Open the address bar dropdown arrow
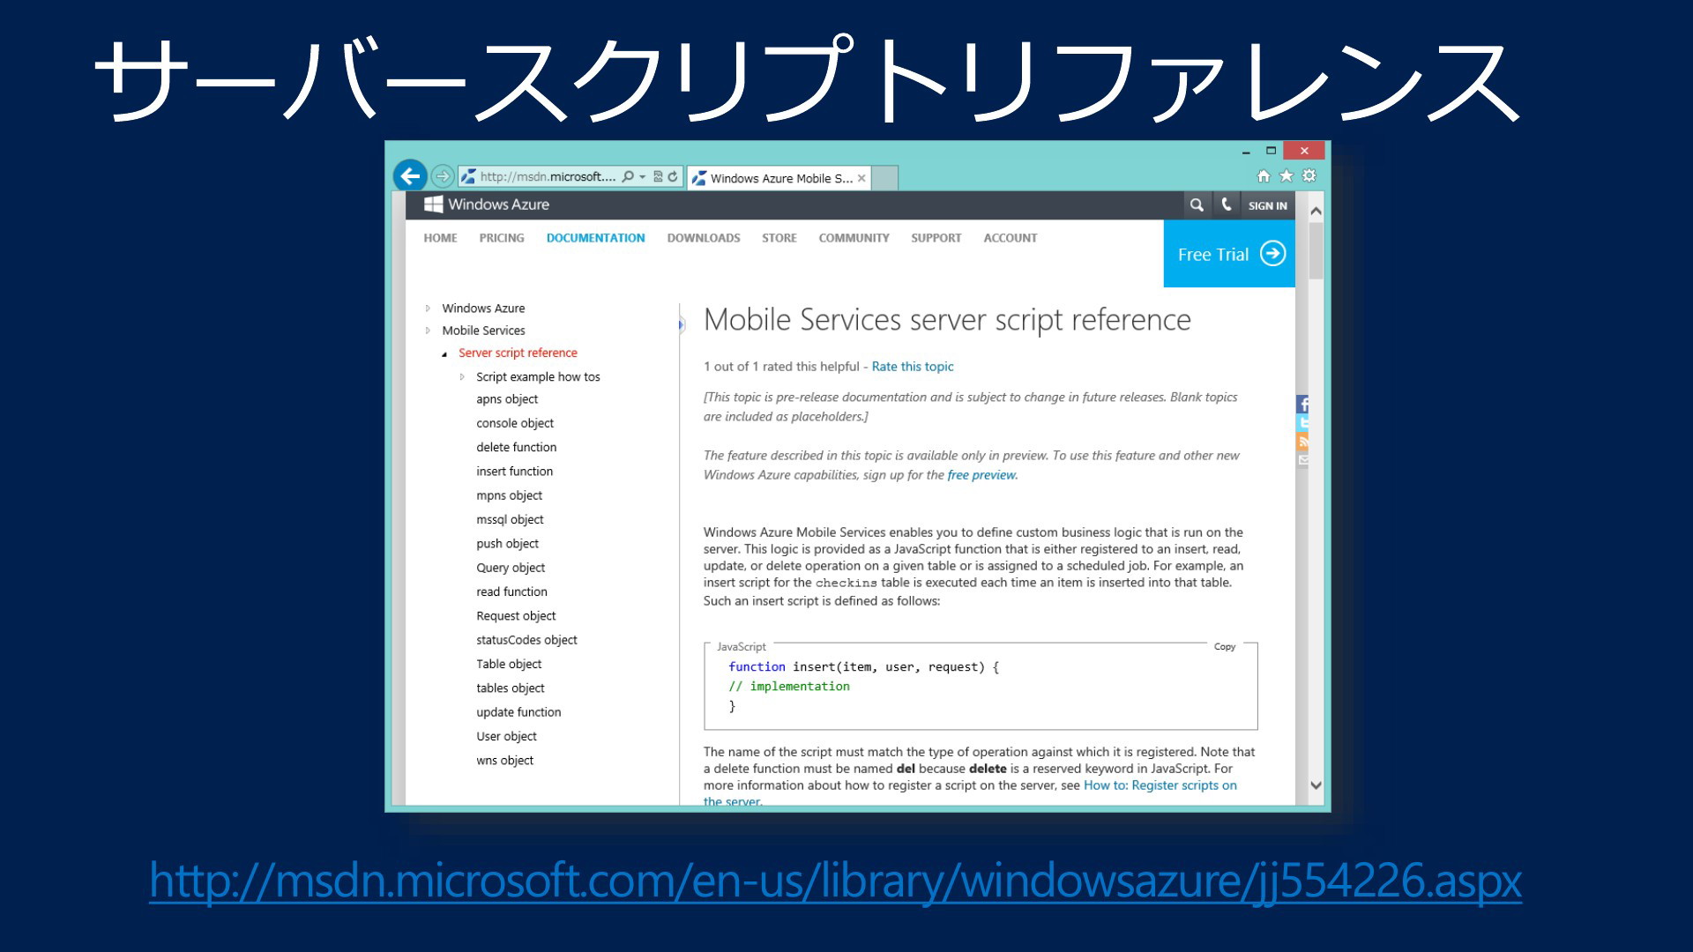The width and height of the screenshot is (1693, 952). coord(642,176)
